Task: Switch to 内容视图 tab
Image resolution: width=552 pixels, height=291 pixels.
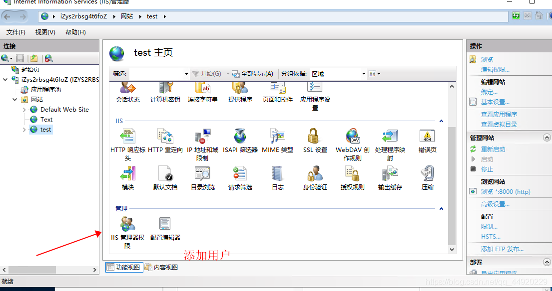Action: (x=161, y=268)
